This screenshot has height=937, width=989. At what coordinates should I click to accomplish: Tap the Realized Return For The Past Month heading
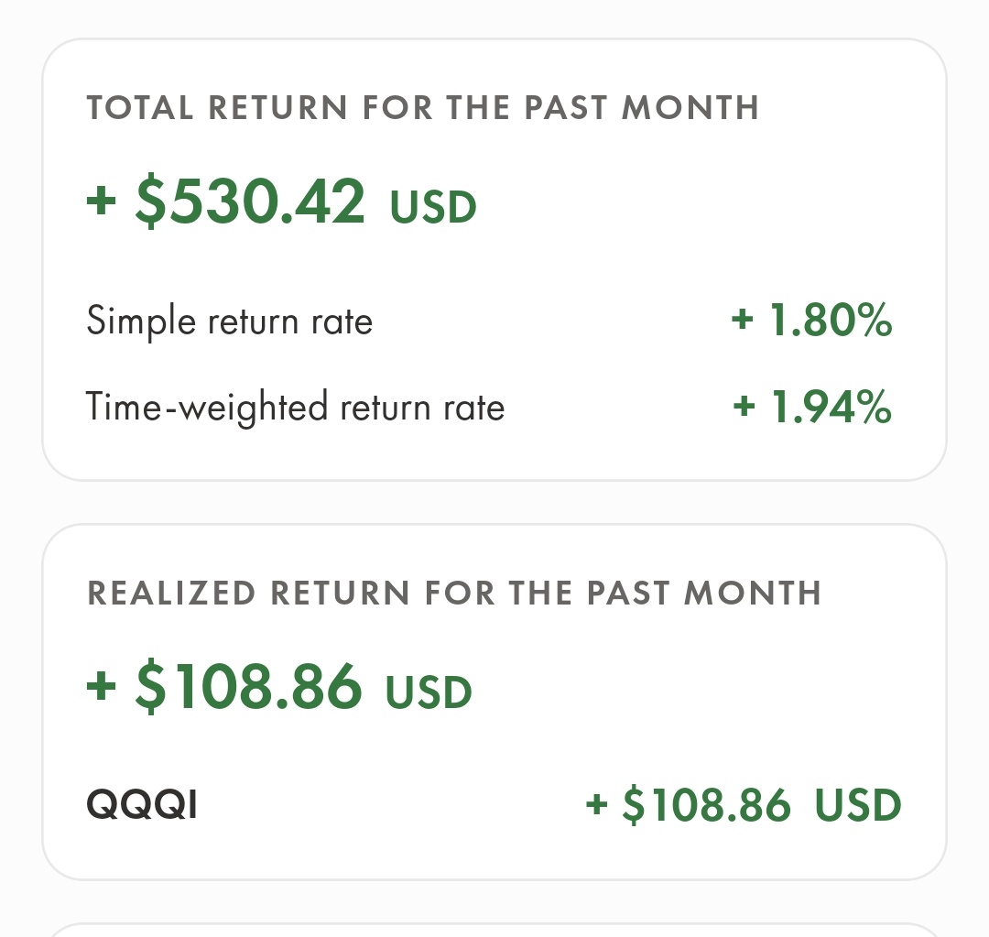coord(453,593)
